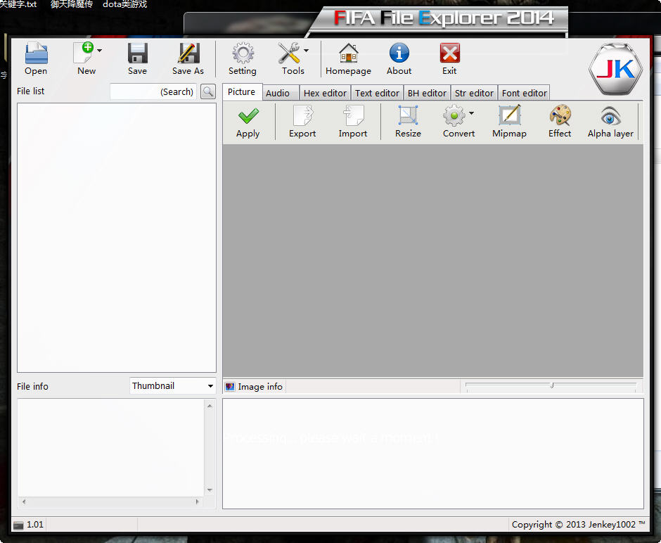Click the empty File list panel
Image resolution: width=661 pixels, height=543 pixels.
(x=116, y=238)
